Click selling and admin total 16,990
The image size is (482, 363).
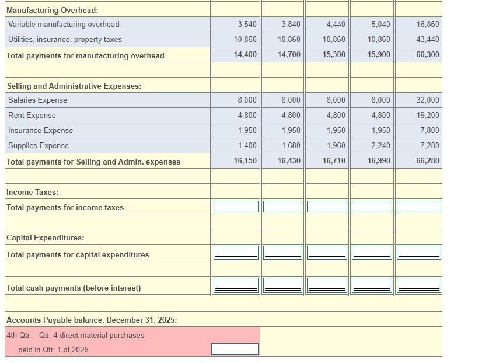coord(379,160)
